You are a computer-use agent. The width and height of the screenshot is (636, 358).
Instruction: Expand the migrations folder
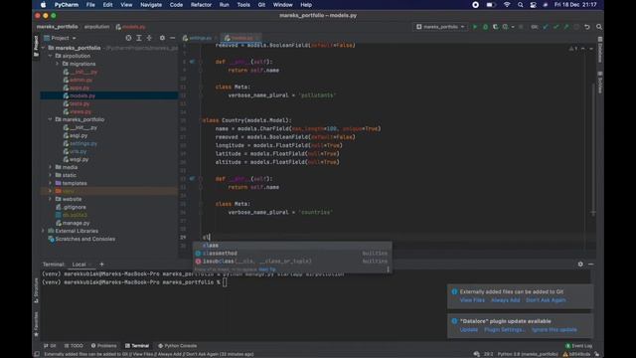tap(58, 64)
